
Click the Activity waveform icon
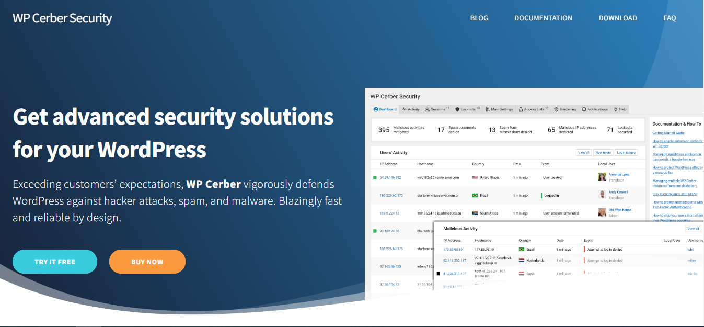[404, 109]
